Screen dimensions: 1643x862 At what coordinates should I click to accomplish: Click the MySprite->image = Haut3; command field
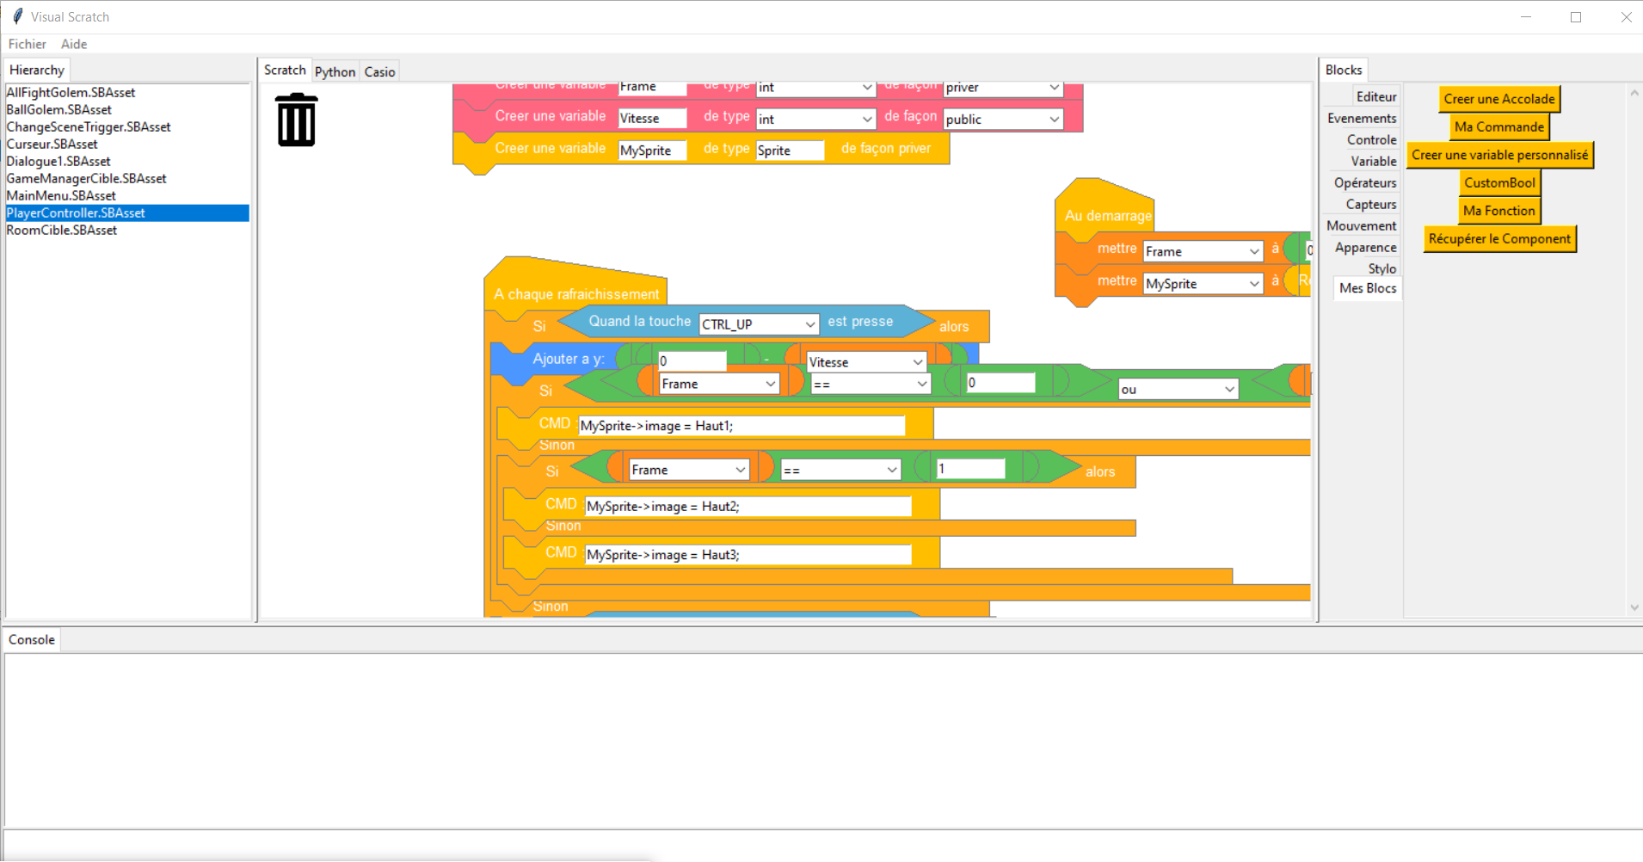(x=748, y=555)
